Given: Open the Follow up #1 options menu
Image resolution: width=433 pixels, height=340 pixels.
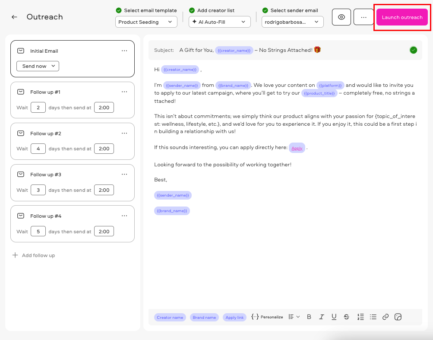Looking at the screenshot, I should pyautogui.click(x=124, y=92).
